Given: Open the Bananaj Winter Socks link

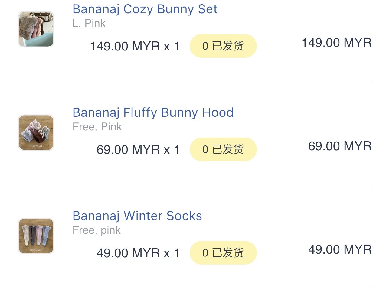Looking at the screenshot, I should tap(137, 216).
